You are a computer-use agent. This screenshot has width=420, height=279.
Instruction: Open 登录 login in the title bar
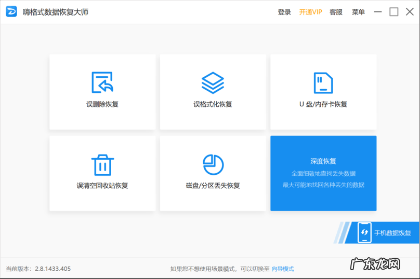pos(284,12)
